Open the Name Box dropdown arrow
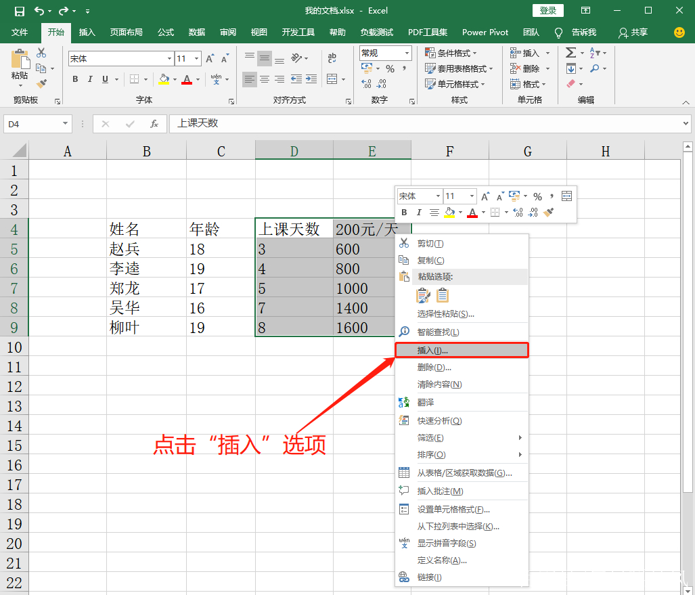 [65, 124]
